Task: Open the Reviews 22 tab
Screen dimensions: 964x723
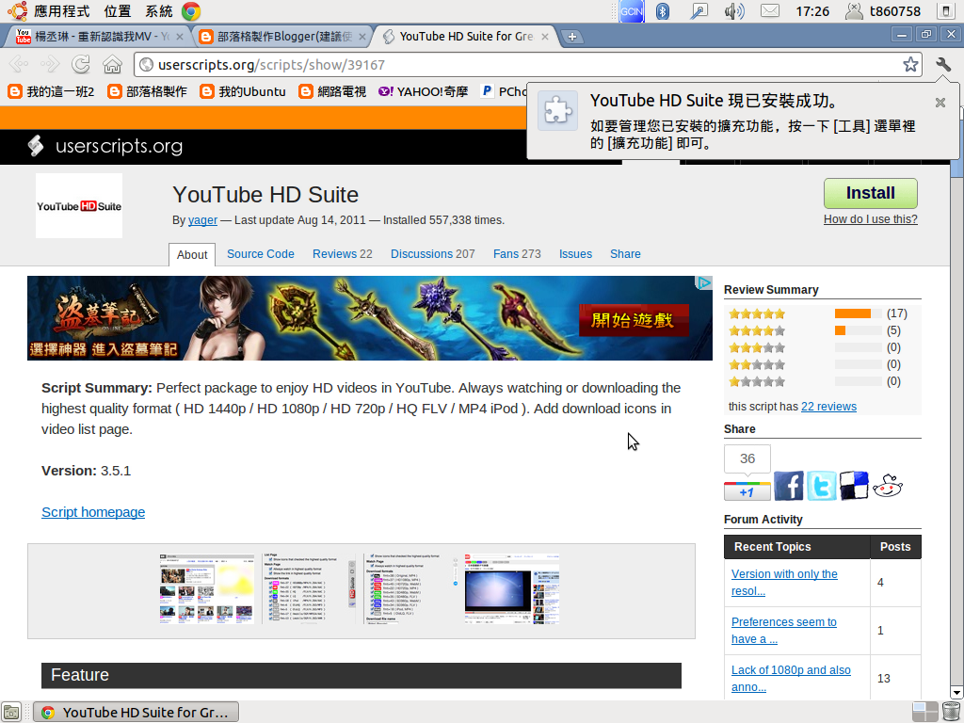Action: [x=343, y=254]
